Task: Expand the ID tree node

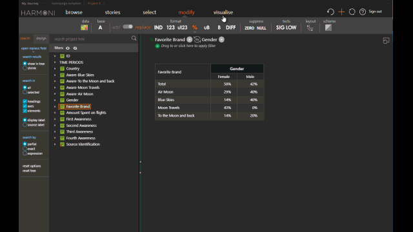Action: 55,56
